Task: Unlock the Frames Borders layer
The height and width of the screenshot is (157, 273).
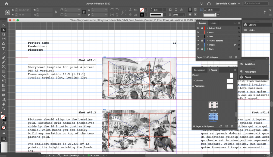Action: (202, 41)
